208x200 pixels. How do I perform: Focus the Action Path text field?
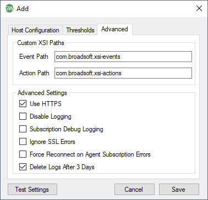click(123, 73)
